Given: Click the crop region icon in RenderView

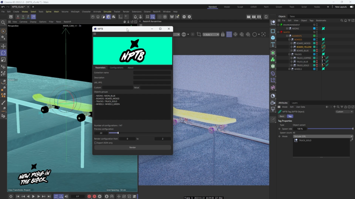Looking at the screenshot, I should (x=199, y=34).
